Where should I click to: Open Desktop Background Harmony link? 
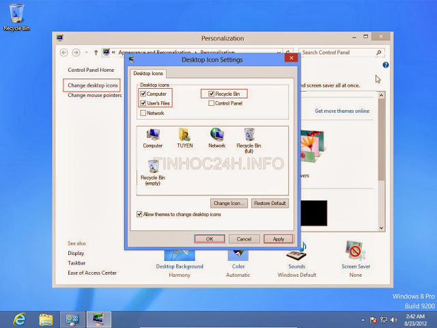(x=180, y=266)
